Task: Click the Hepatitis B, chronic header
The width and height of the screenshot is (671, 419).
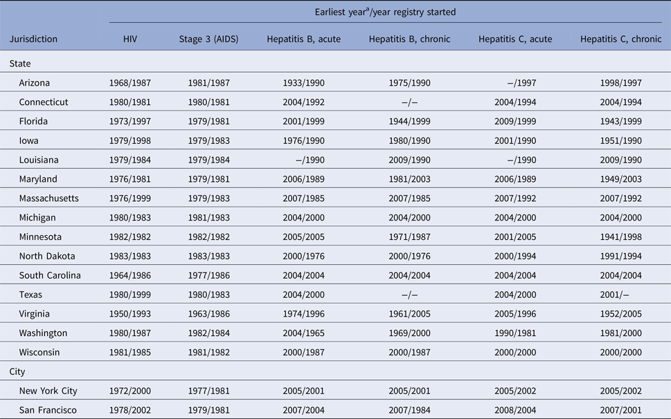Action: point(409,39)
